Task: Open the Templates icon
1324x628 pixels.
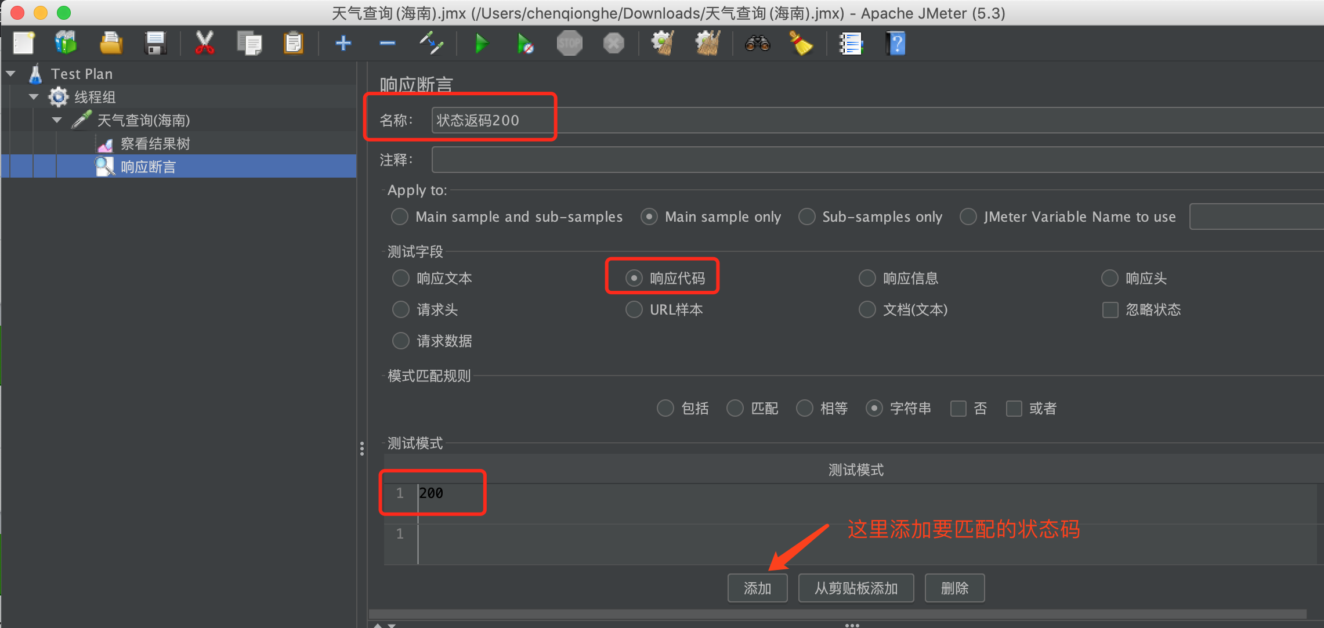Action: (x=66, y=44)
